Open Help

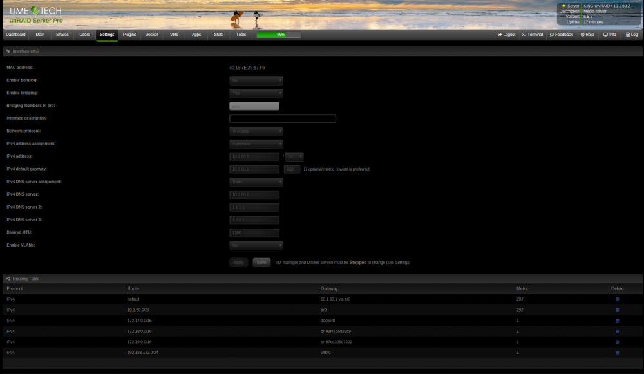coord(587,35)
